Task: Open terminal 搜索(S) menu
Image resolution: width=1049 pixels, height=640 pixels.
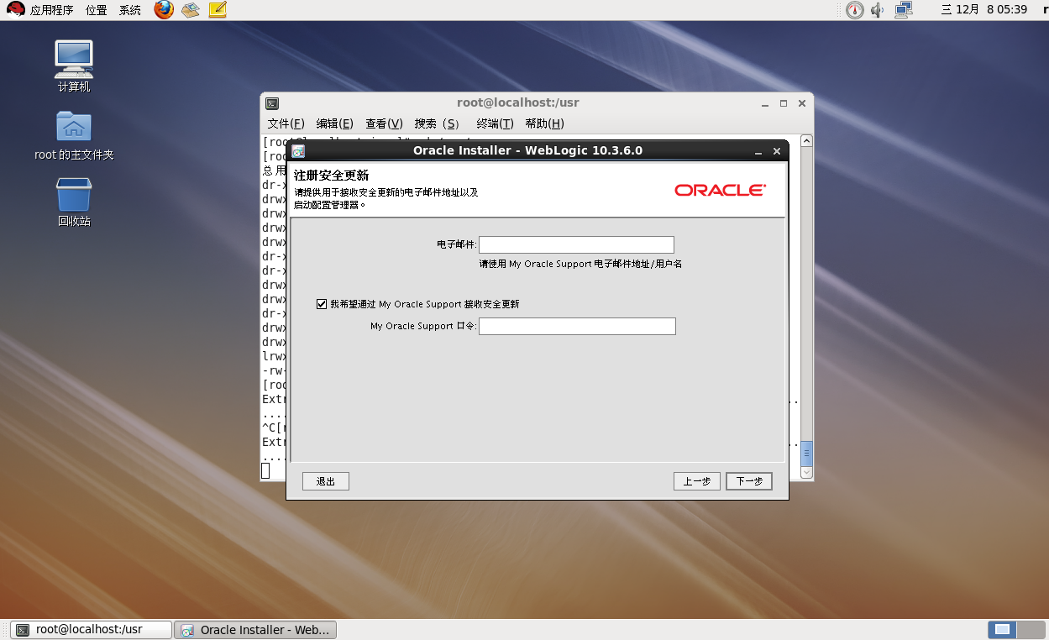Action: pyautogui.click(x=437, y=123)
